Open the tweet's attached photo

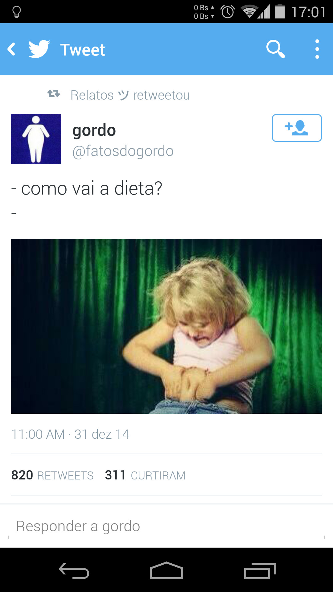[x=166, y=326]
